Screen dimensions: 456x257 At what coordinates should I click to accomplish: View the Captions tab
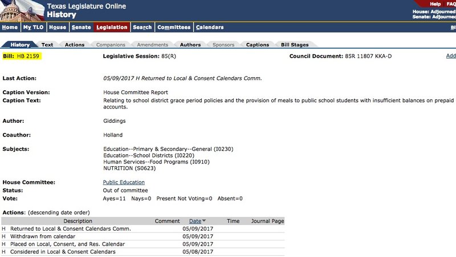point(257,45)
